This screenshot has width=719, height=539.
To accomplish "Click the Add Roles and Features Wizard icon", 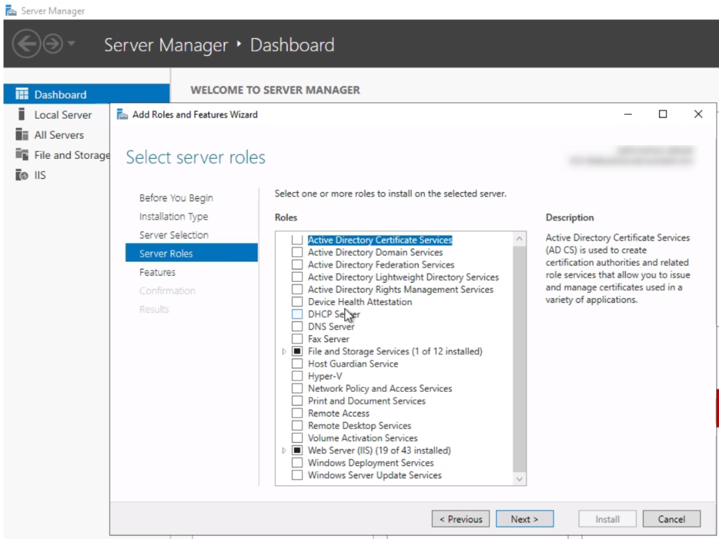I will [123, 115].
